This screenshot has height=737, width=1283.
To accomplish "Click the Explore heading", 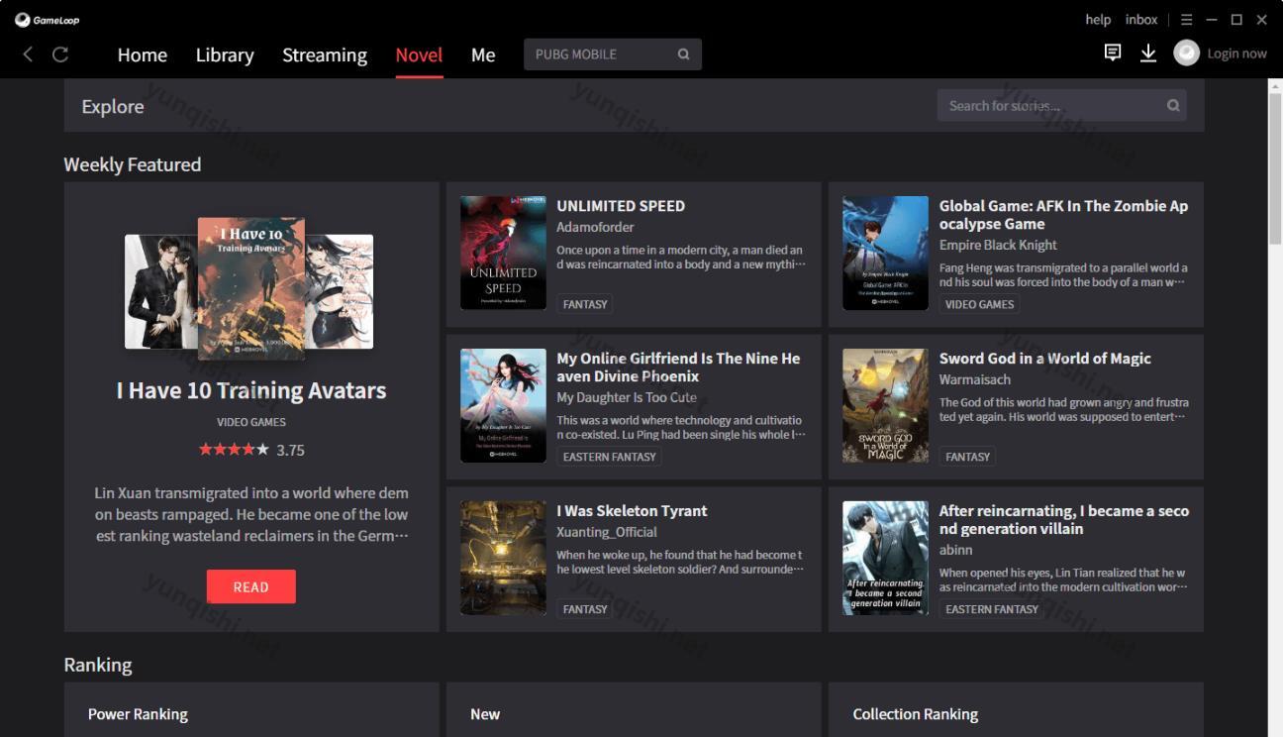I will click(x=113, y=106).
